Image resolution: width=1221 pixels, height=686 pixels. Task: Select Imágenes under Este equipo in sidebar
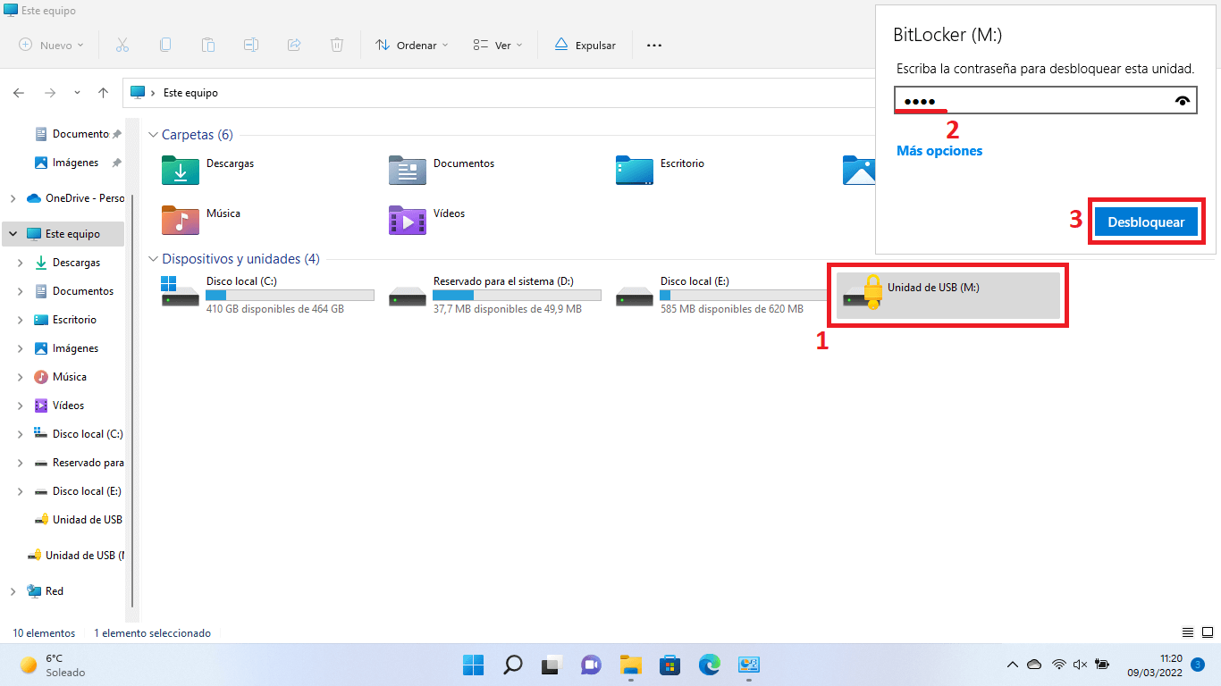(75, 348)
